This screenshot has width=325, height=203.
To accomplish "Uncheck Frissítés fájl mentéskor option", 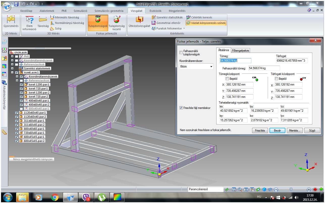I will pos(181,108).
